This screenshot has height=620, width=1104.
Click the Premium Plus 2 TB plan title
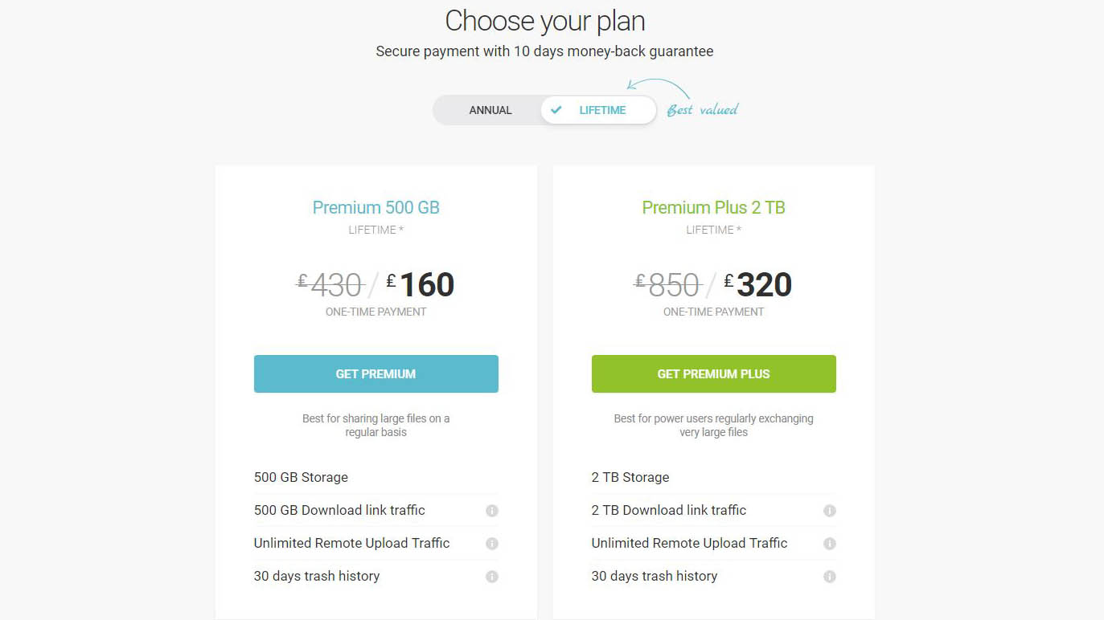pyautogui.click(x=713, y=207)
